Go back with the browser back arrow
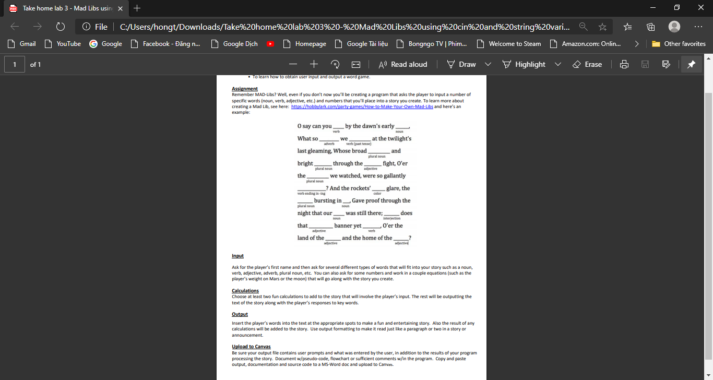713x380 pixels. coord(15,27)
